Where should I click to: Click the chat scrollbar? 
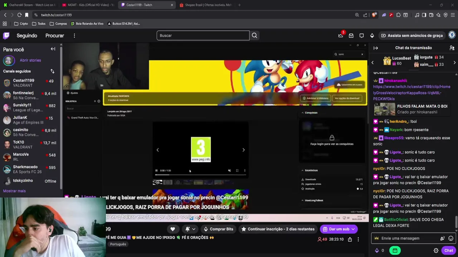pyautogui.click(x=456, y=222)
